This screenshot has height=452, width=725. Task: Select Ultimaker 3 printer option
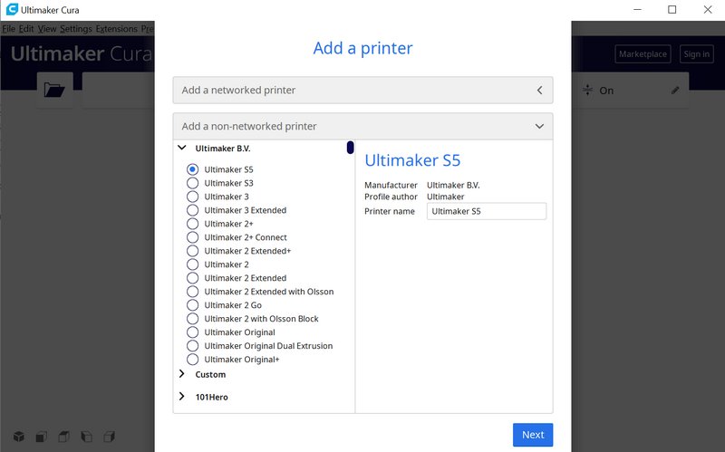193,197
